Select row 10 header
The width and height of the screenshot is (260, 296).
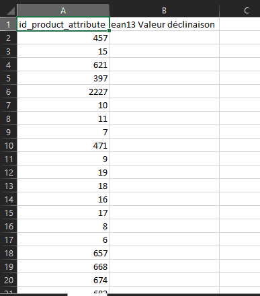coord(9,145)
